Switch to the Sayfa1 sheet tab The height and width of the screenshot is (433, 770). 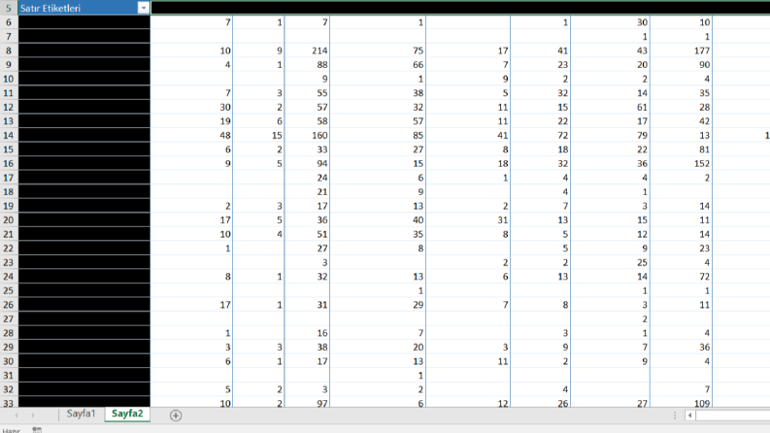point(81,414)
